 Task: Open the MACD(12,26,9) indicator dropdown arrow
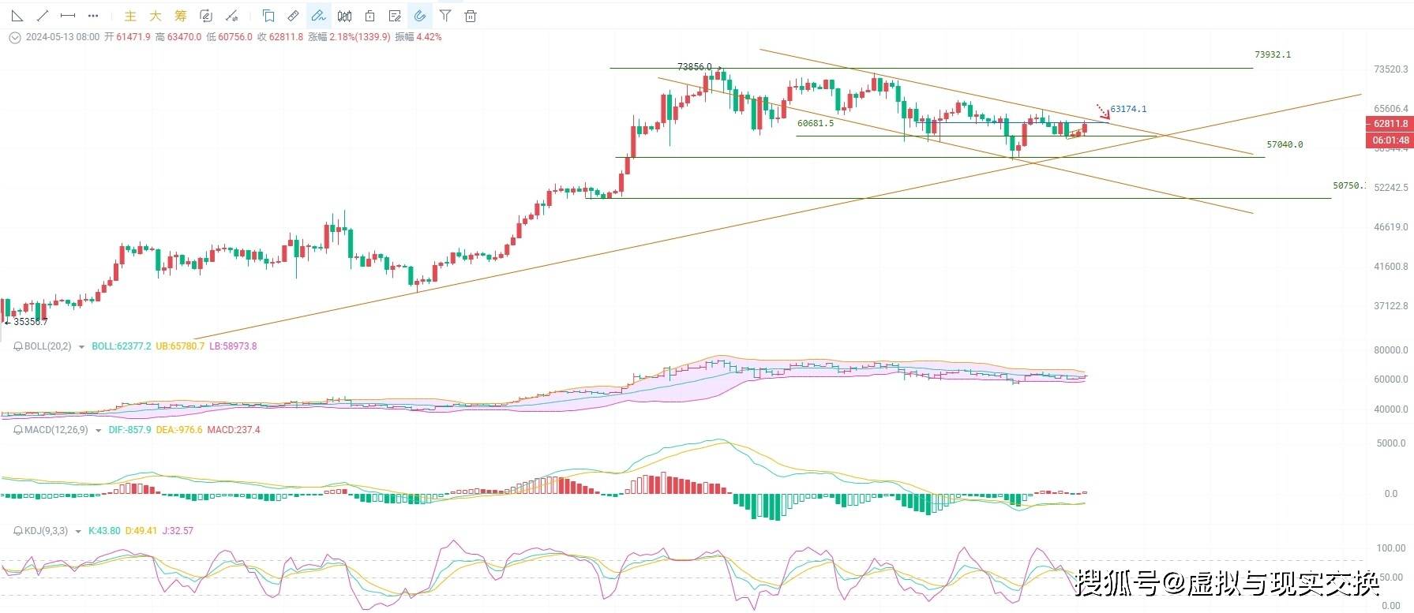tap(98, 431)
